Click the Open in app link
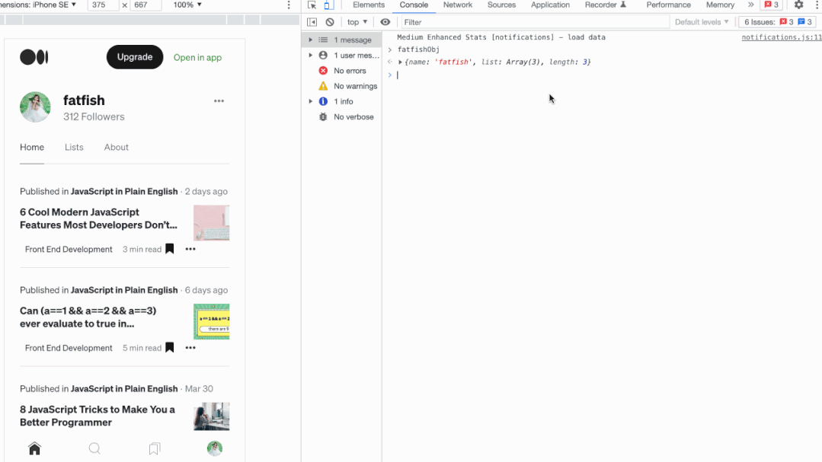The height and width of the screenshot is (462, 822). coord(197,57)
